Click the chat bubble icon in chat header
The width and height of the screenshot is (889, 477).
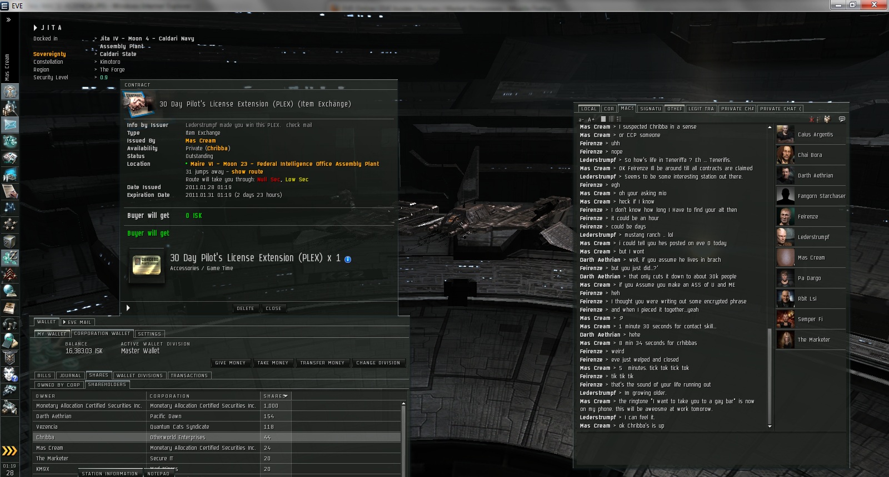coord(842,119)
